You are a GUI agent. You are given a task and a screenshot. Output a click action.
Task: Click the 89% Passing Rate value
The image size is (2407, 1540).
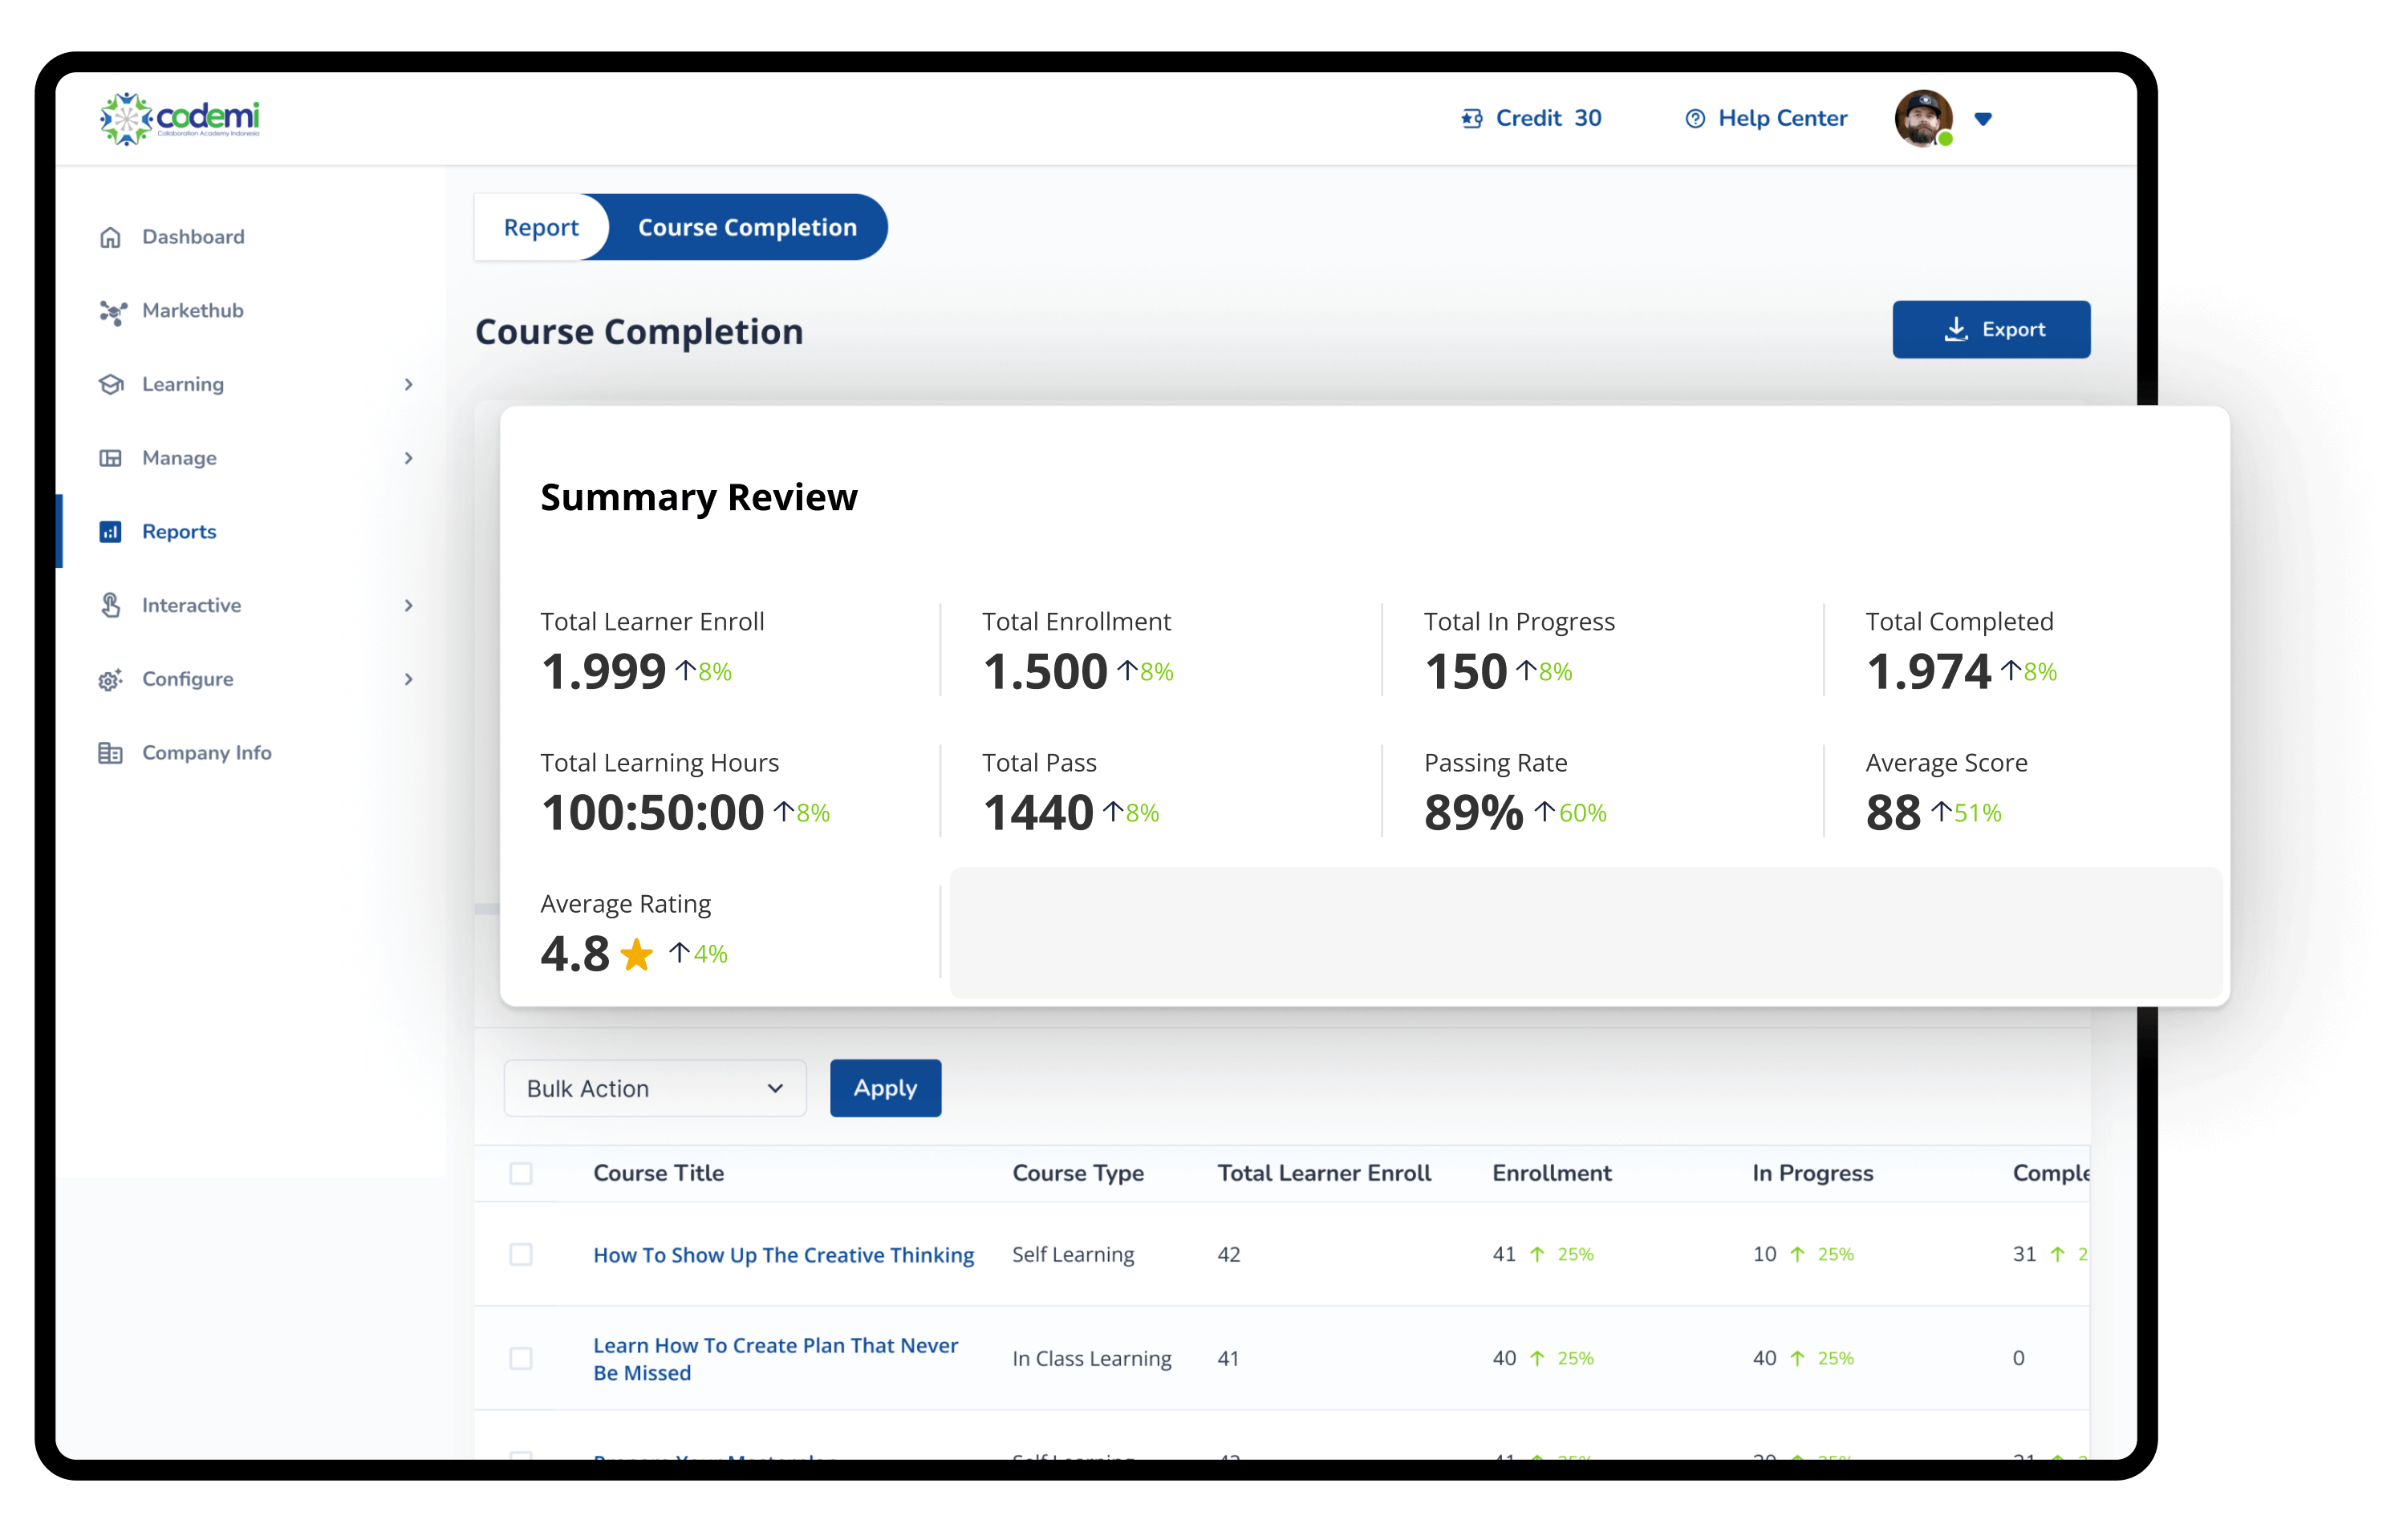[1473, 813]
